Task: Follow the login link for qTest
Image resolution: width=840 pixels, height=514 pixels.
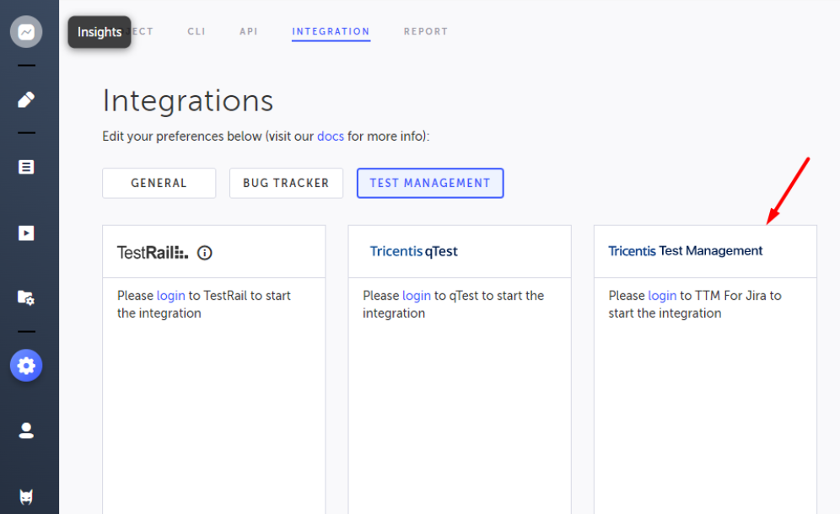Action: tap(417, 296)
